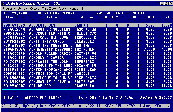Image resolution: width=173 pixels, height=112 pixels.
Task: Click the Bookstore Manager title bar icon
Action: click(x=3, y=3)
